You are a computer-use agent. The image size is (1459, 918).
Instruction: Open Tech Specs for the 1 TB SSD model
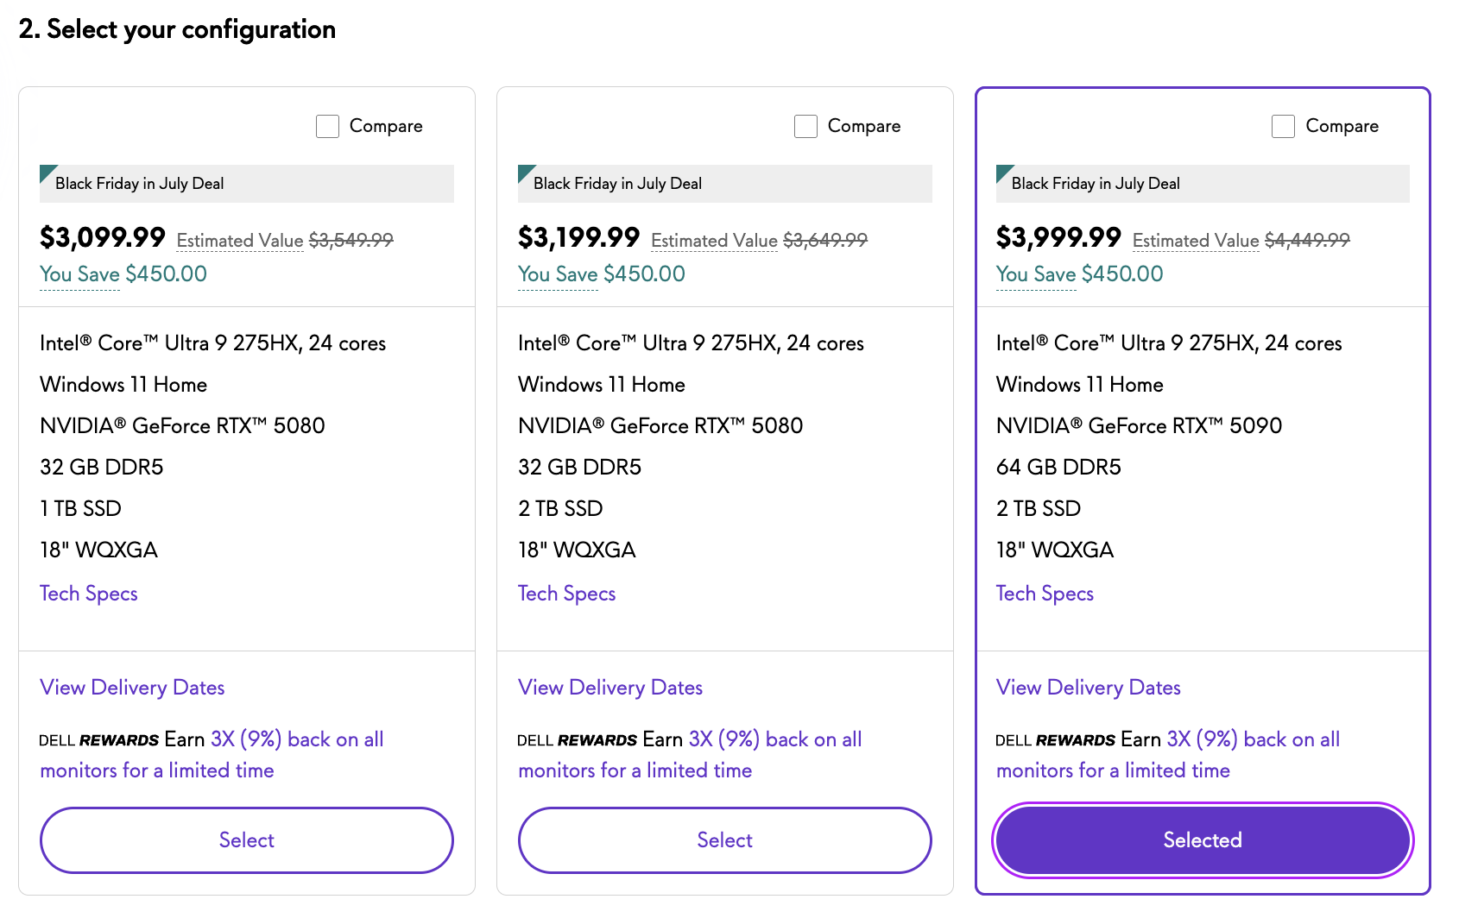tap(89, 594)
